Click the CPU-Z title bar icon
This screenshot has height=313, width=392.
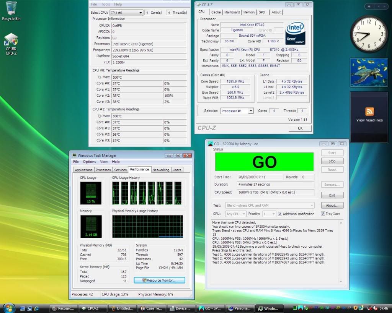198,5
